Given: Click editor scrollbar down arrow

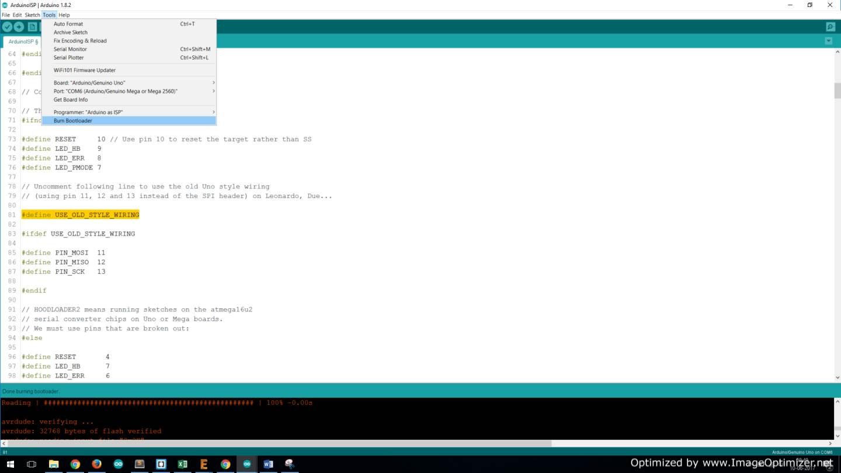Looking at the screenshot, I should (x=837, y=378).
